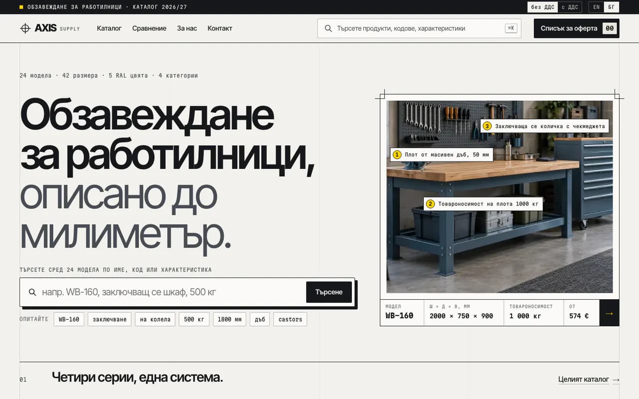
Task: Try the 1800 мм suggestion chip
Action: click(x=230, y=319)
